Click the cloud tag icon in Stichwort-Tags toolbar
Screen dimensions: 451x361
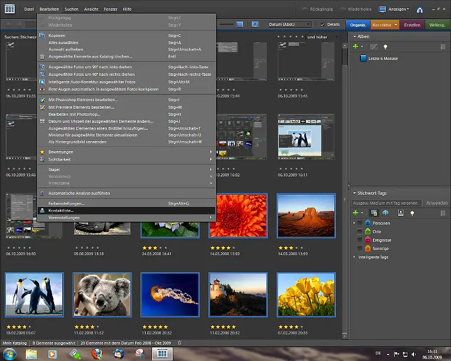(x=386, y=213)
